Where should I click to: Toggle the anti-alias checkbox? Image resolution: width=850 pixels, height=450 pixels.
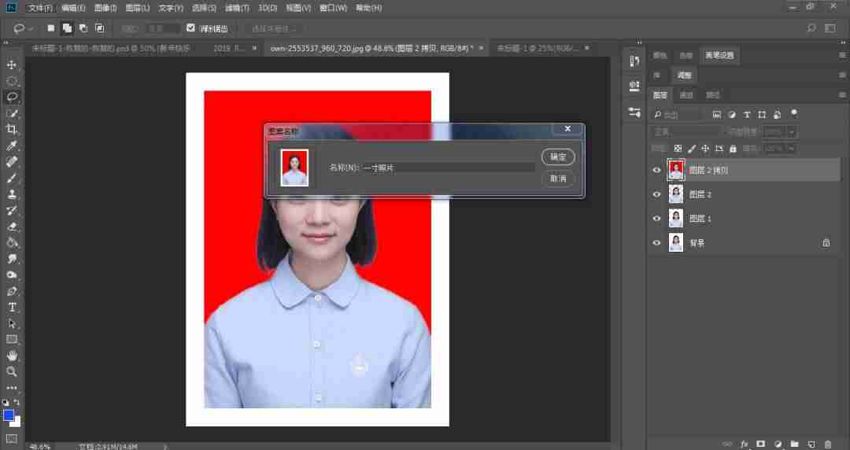190,28
